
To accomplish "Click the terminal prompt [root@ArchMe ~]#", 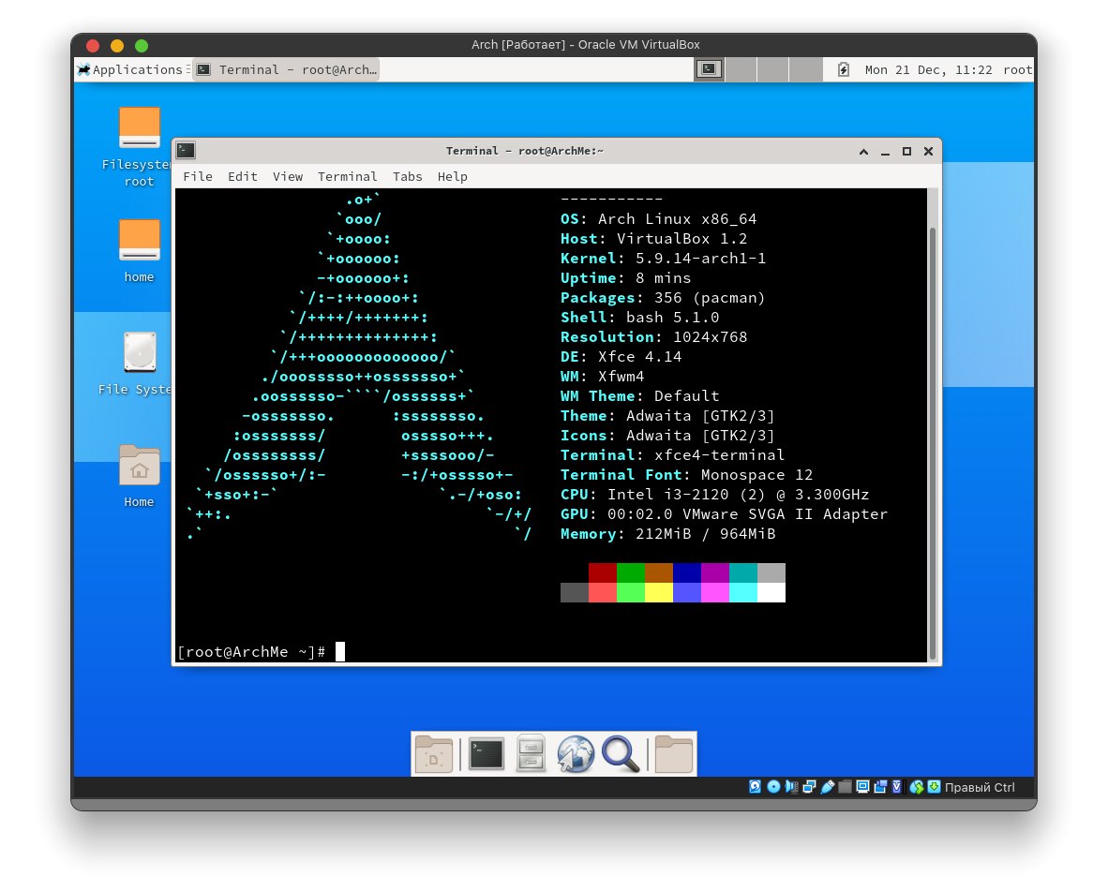I will tap(251, 652).
